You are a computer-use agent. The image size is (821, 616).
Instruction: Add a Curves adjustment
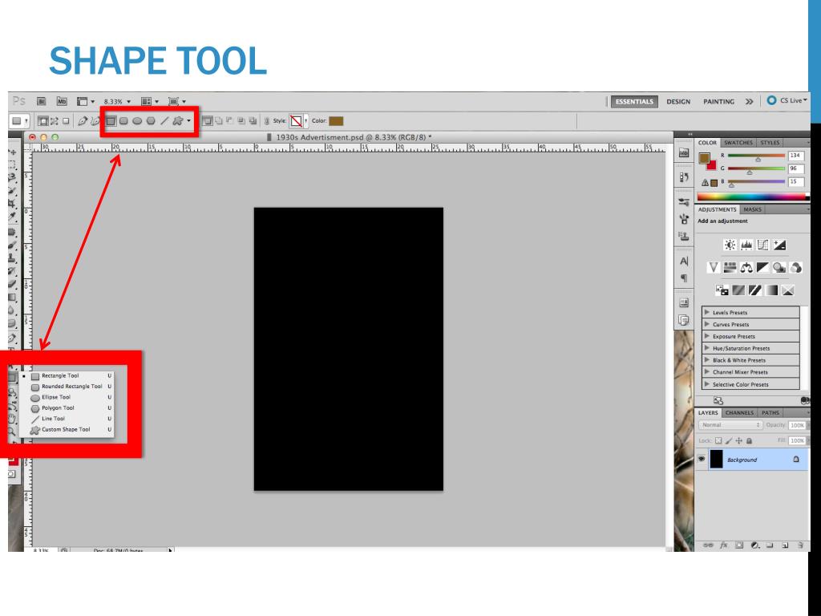pyautogui.click(x=763, y=245)
